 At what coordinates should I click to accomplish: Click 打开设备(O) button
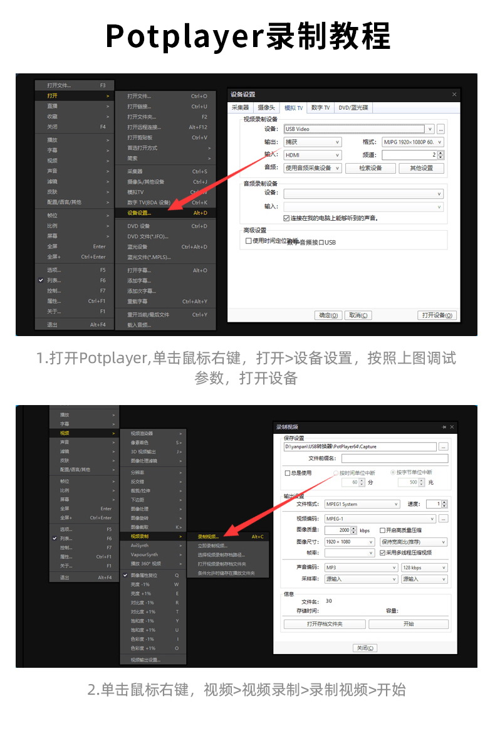coord(437,315)
